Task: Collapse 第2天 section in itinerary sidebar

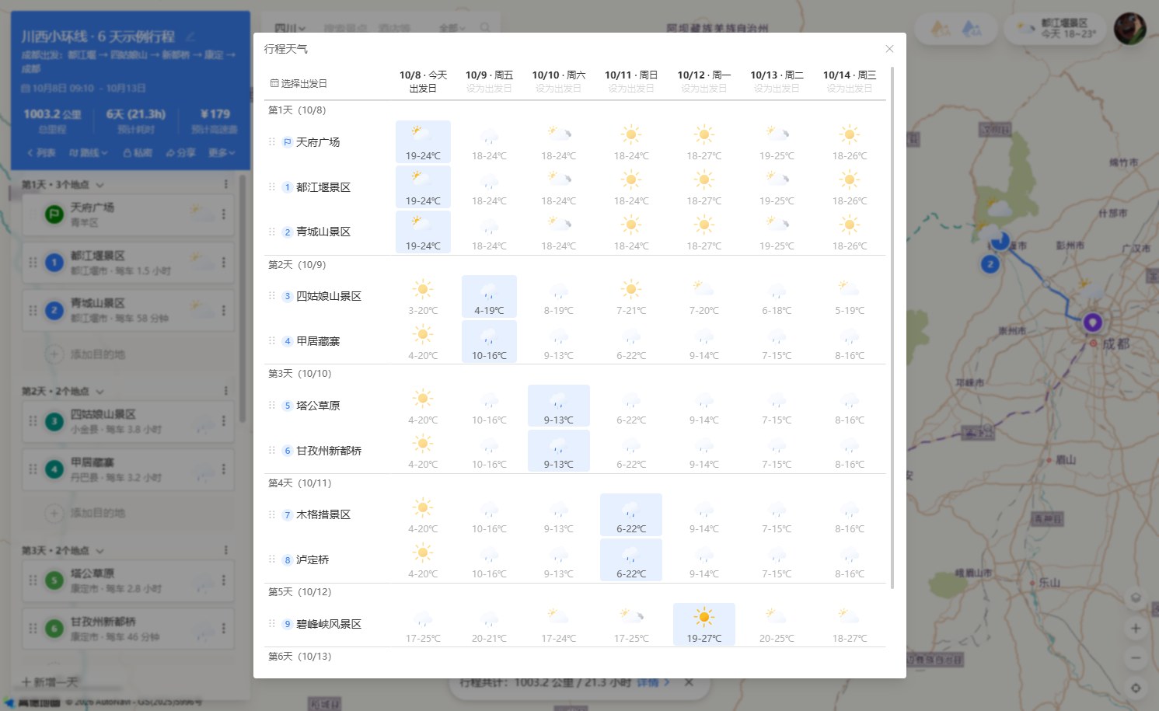Action: coord(99,391)
